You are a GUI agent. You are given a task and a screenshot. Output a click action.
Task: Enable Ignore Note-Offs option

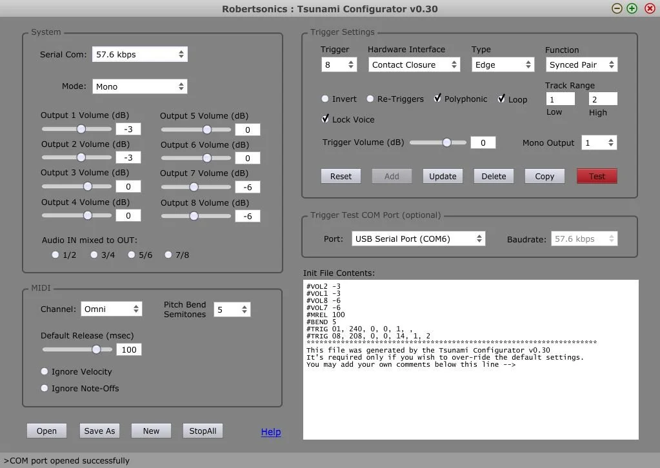[x=45, y=388]
